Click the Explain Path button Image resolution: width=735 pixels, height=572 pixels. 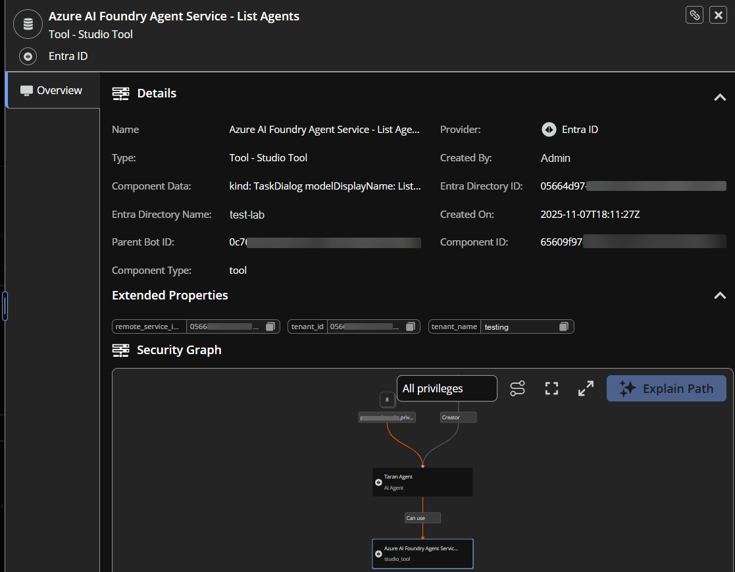666,388
